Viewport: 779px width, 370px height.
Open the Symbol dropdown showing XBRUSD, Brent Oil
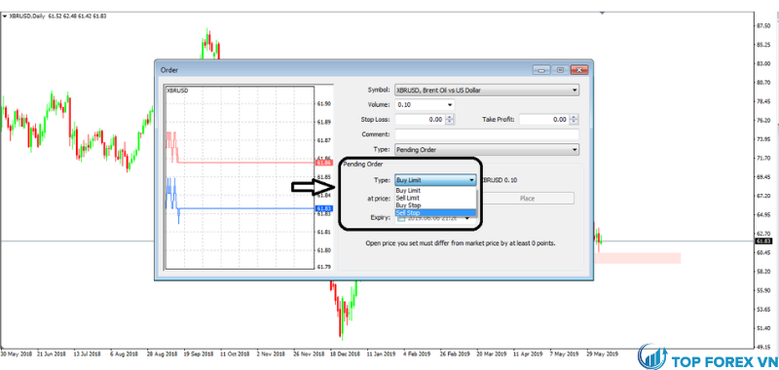tap(487, 91)
